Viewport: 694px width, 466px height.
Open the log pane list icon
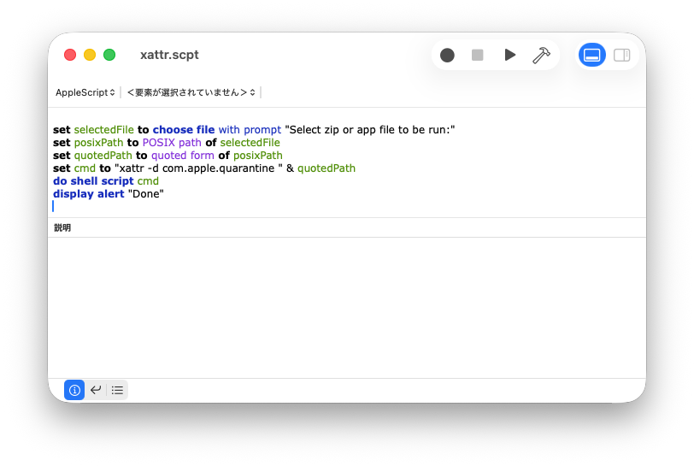[117, 390]
